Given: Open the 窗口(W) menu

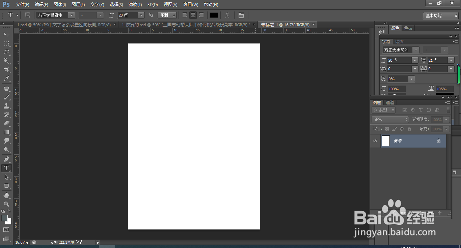Looking at the screenshot, I should pos(191,5).
